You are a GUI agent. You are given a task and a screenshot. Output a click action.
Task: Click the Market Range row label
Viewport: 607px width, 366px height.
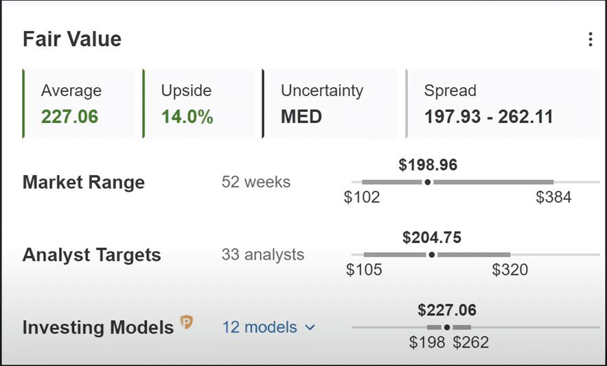[x=84, y=183]
